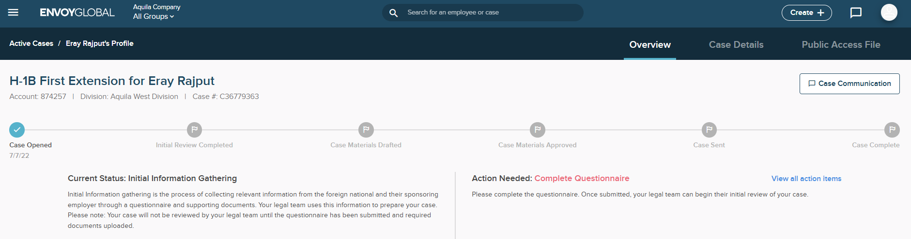Click the Case Opened checkmark milestone
This screenshot has height=239, width=911.
coord(17,130)
